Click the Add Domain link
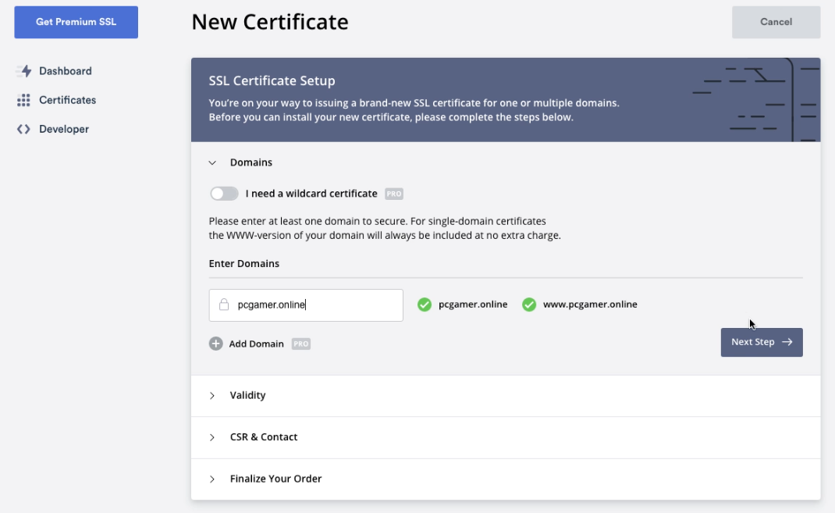 pyautogui.click(x=256, y=344)
